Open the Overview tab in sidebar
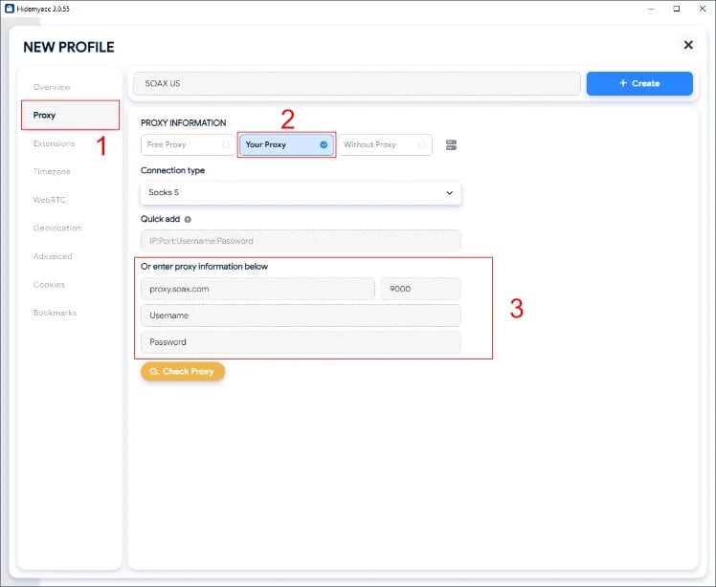Screen dimensions: 716x587 [52, 87]
